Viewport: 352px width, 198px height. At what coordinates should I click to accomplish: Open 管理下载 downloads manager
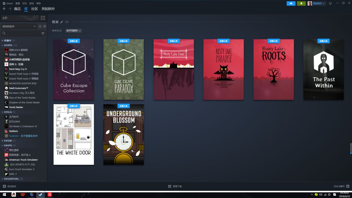[x=177, y=186]
